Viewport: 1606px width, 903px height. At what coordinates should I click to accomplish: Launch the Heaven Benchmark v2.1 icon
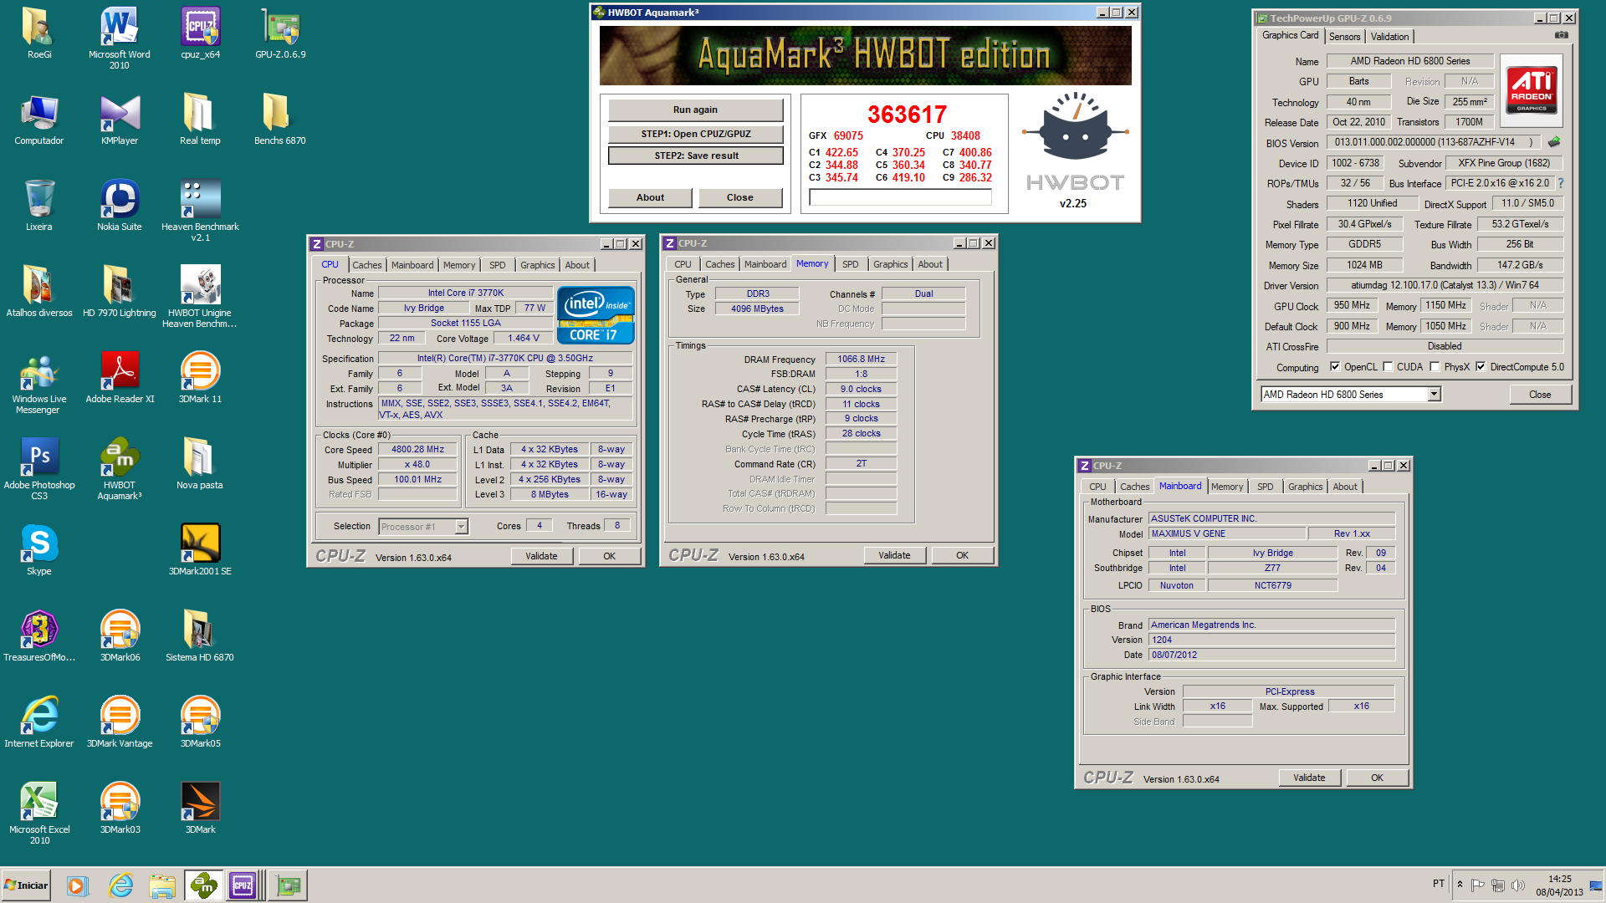coord(200,211)
